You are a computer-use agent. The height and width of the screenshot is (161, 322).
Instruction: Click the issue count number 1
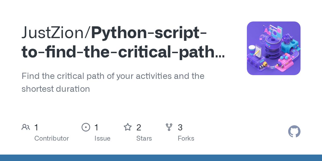click(x=96, y=127)
